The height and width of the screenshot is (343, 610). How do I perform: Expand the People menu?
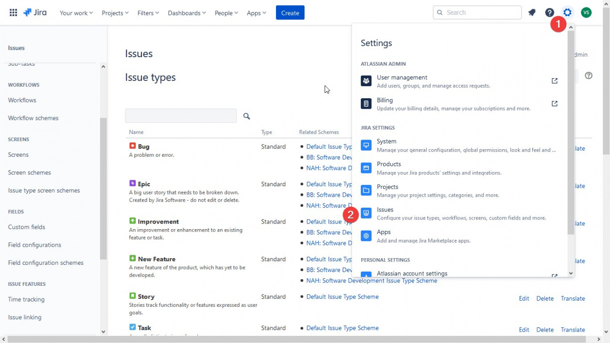tap(226, 13)
